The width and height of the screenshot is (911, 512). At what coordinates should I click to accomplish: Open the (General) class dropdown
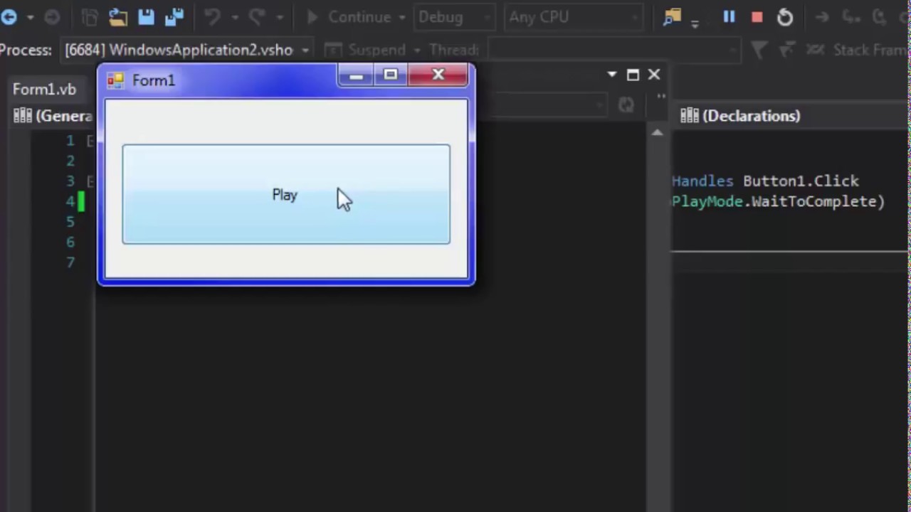(x=53, y=116)
